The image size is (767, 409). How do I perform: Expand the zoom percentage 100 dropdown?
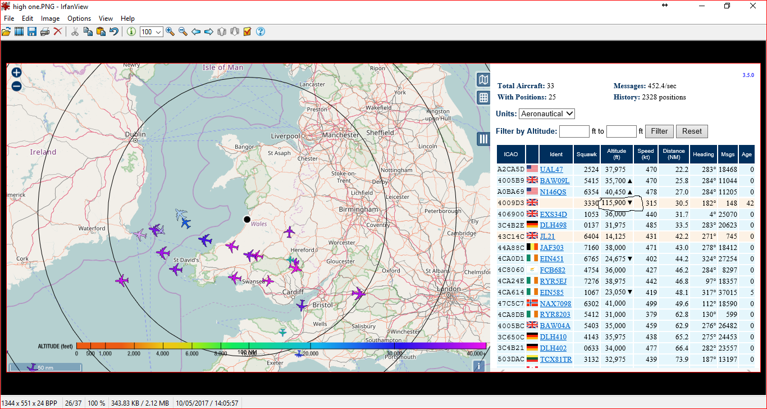point(158,32)
